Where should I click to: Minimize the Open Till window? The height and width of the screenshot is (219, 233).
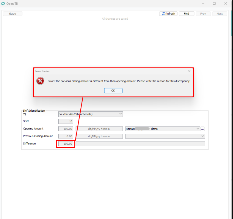click(203, 4)
